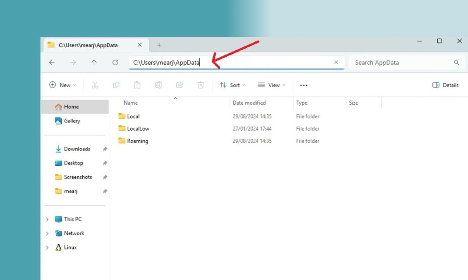Viewport: 468px width, 280px height.
Task: Click the Delete icon in toolbar
Action: pos(200,85)
